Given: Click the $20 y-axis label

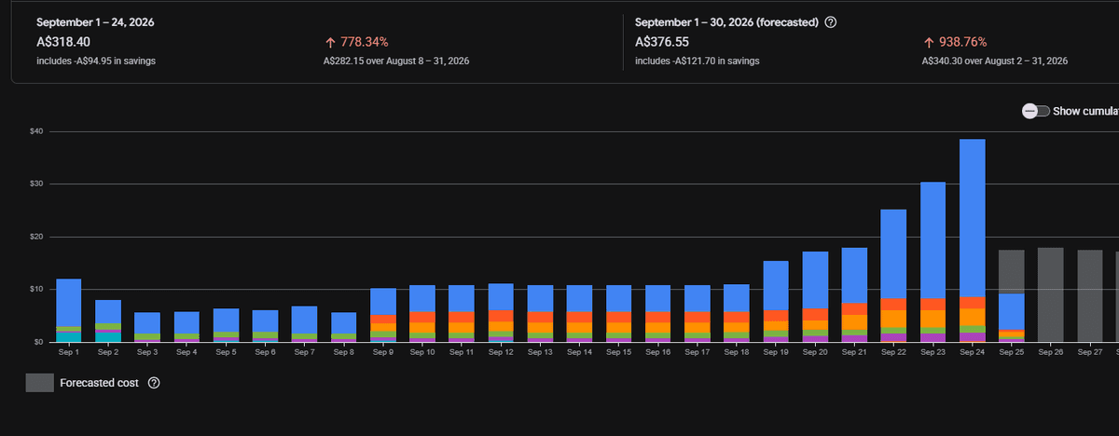Looking at the screenshot, I should pyautogui.click(x=37, y=237).
